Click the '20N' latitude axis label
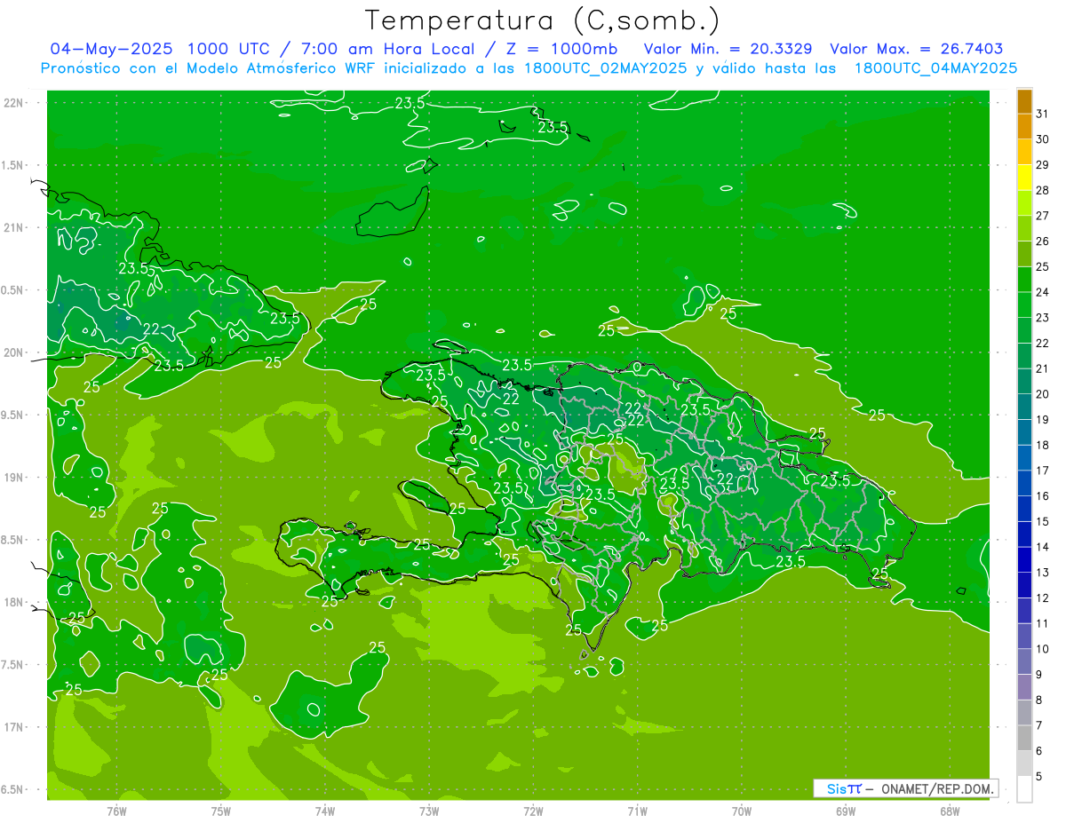 coord(13,352)
